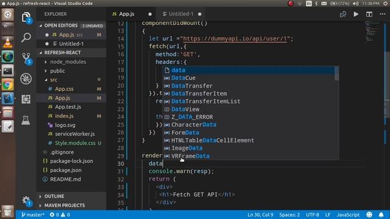Follow the dummyapi.io URL link
The image size is (390, 219).
[x=235, y=38]
